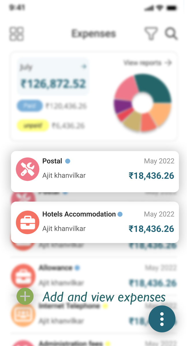187x346 pixels.
Task: Tap the plus arrow in the July card
Action: tap(84, 66)
